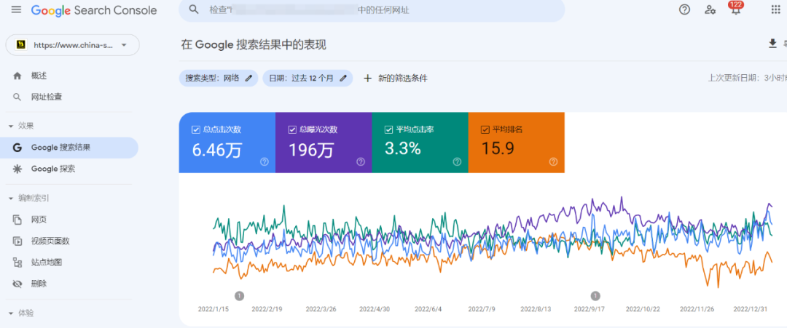The image size is (787, 328).
Task: Open user and permission settings icon
Action: [x=710, y=10]
